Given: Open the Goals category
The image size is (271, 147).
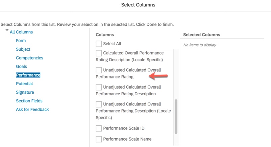Looking at the screenshot, I should [21, 67].
